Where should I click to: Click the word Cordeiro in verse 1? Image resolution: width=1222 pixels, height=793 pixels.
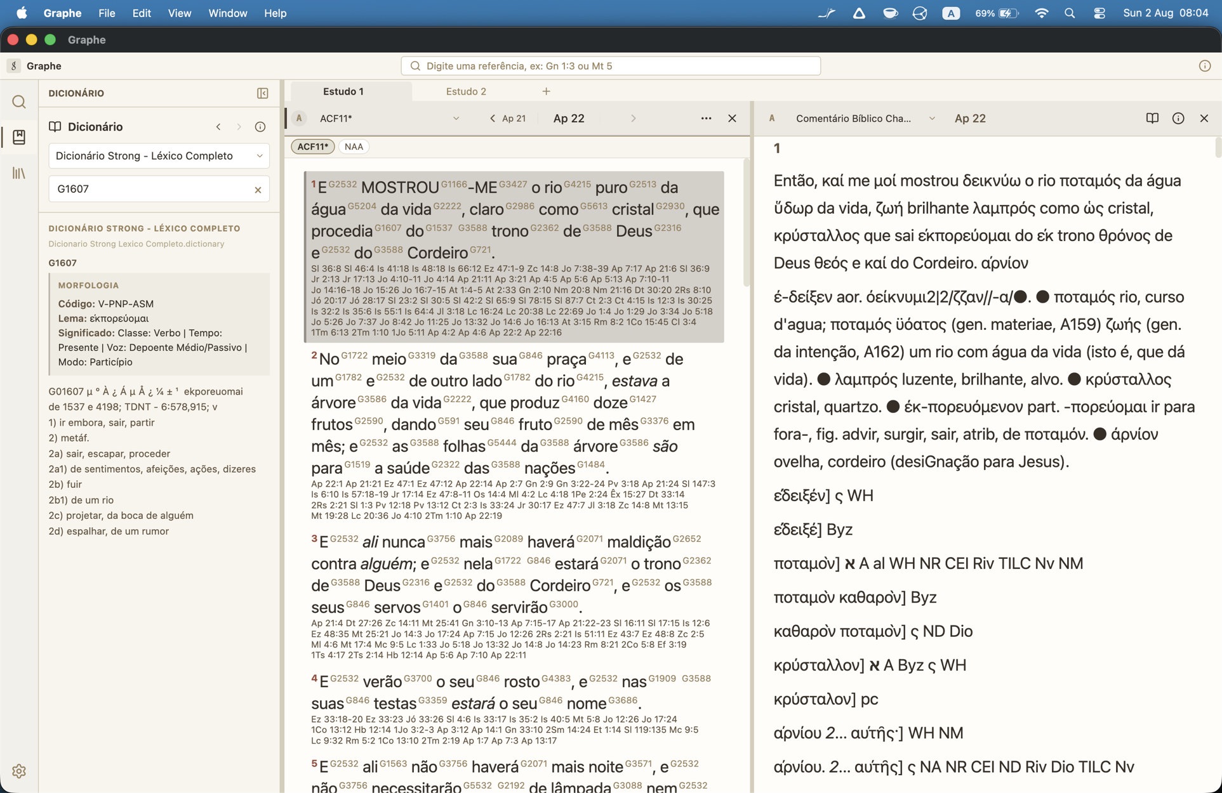click(437, 253)
